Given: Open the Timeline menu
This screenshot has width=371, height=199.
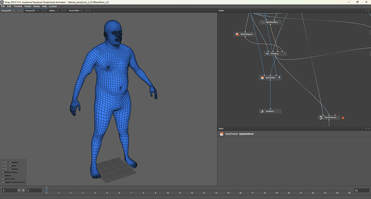Looking at the screenshot, I should point(18,6).
